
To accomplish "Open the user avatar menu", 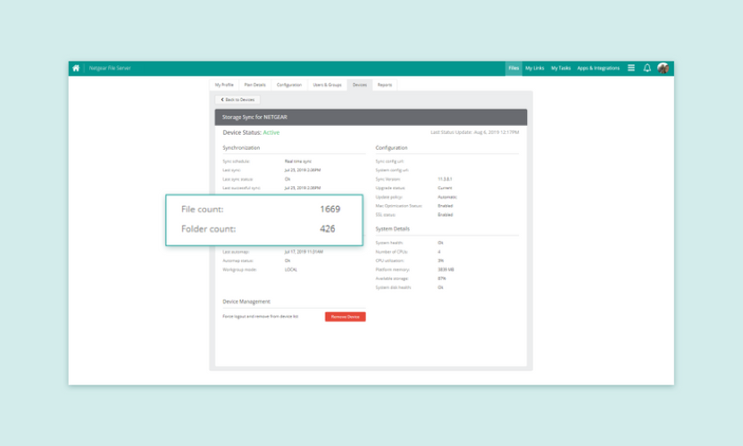I will [x=664, y=68].
